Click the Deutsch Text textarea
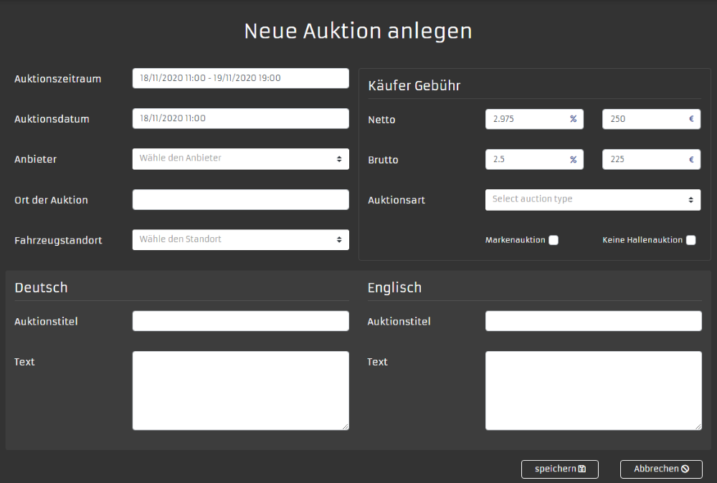Screen dimensions: 717x483 click(240, 391)
